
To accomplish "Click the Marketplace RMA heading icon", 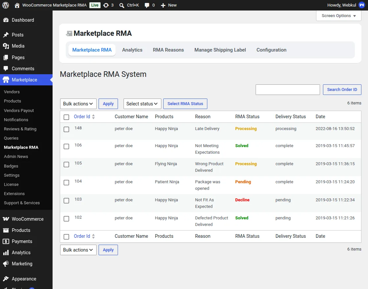I will click(69, 33).
